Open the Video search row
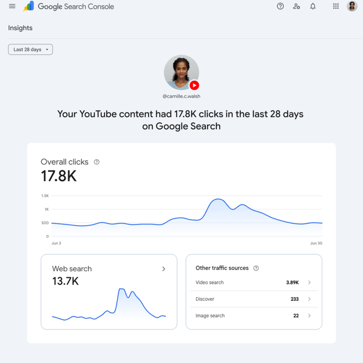 click(x=254, y=283)
